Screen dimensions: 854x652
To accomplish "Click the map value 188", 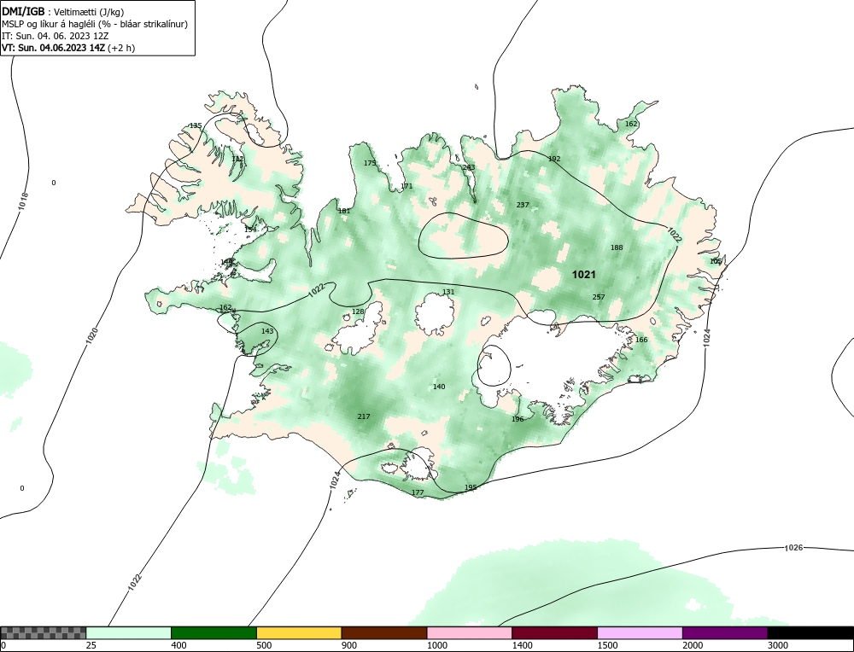I will [616, 247].
